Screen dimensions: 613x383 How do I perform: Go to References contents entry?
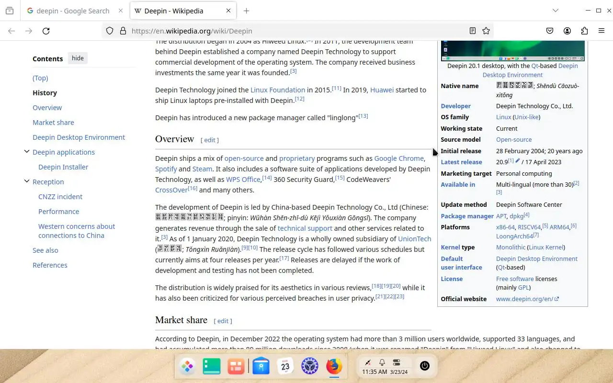50,265
